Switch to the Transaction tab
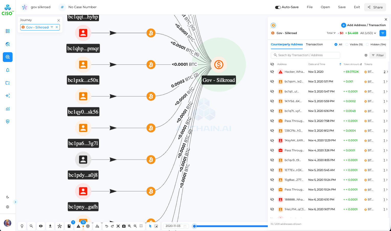This screenshot has height=231, width=391. pos(314,44)
